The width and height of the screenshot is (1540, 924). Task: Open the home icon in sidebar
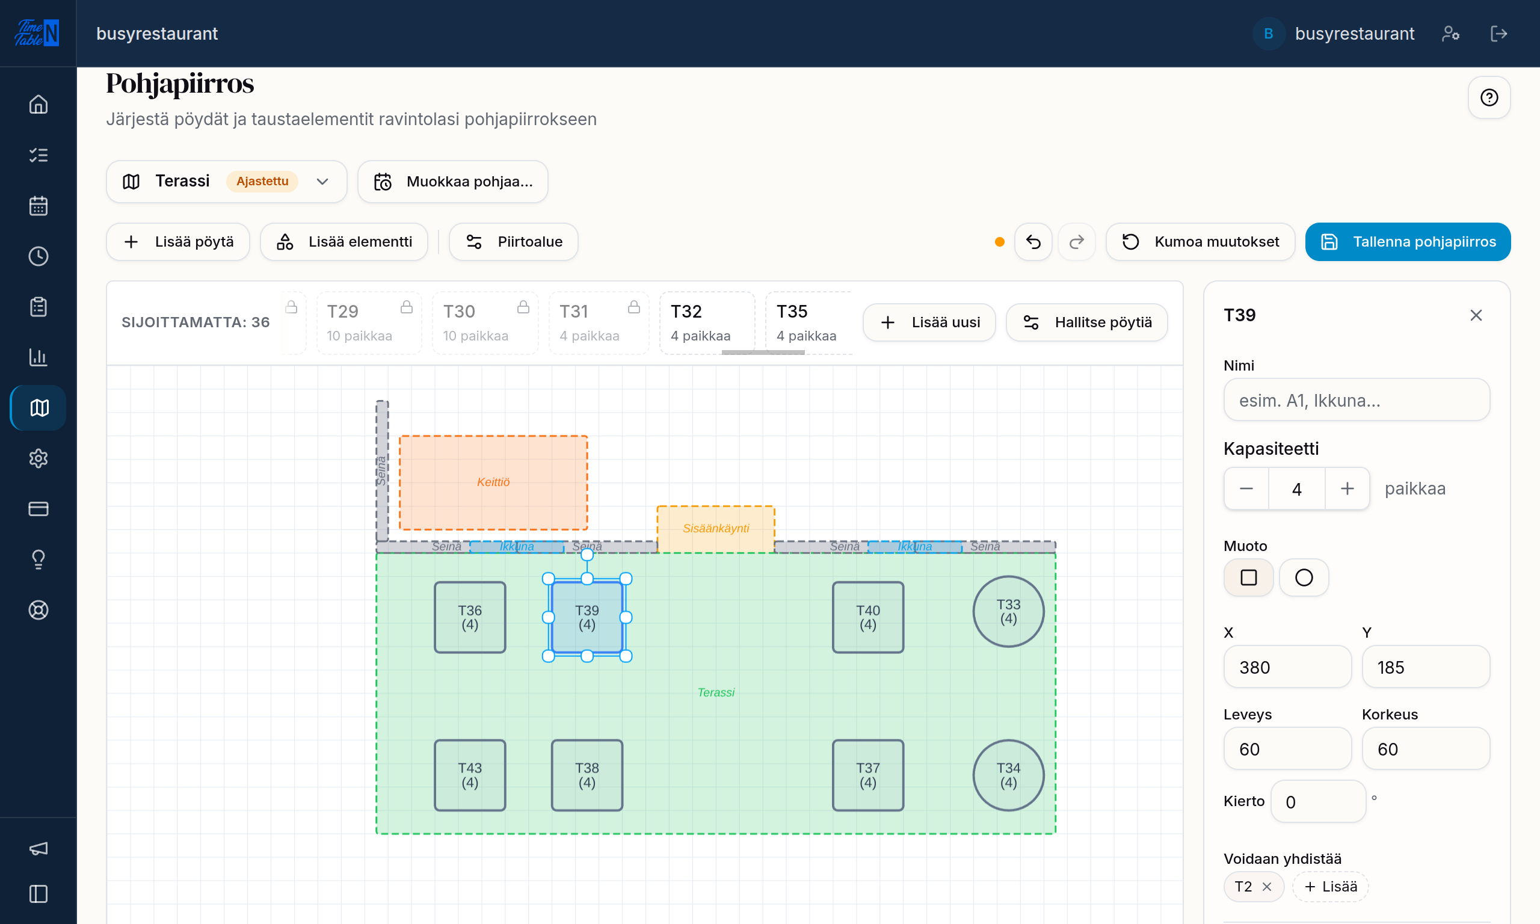[x=38, y=105]
